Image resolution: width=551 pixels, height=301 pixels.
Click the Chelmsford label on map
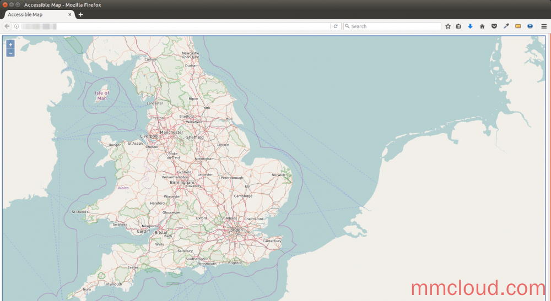(x=253, y=219)
